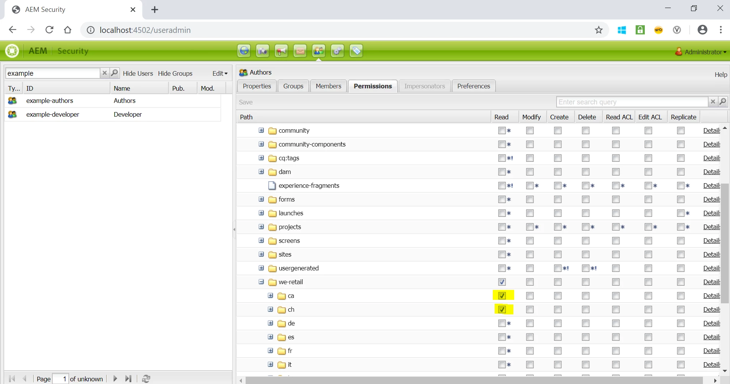730x384 pixels.
Task: Run the permissions path search
Action: click(723, 102)
